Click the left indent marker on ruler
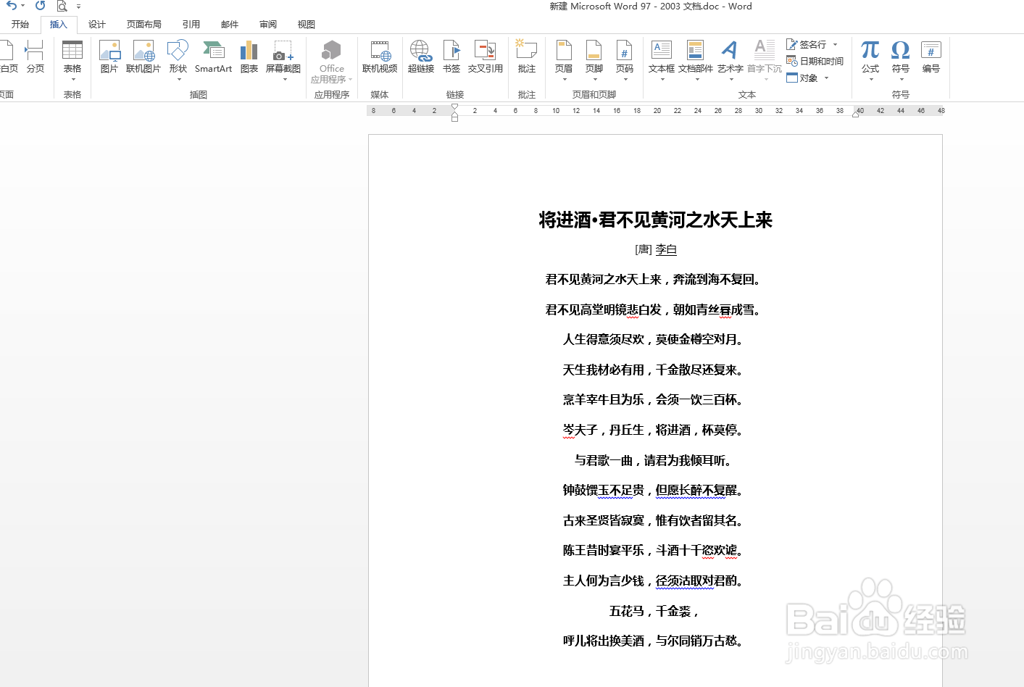 tap(454, 117)
